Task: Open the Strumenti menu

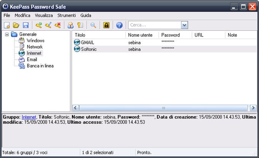Action: [67, 15]
